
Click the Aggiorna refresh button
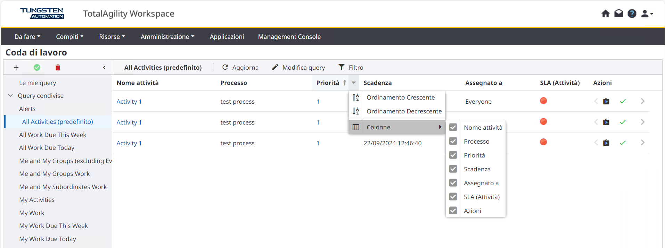point(240,68)
